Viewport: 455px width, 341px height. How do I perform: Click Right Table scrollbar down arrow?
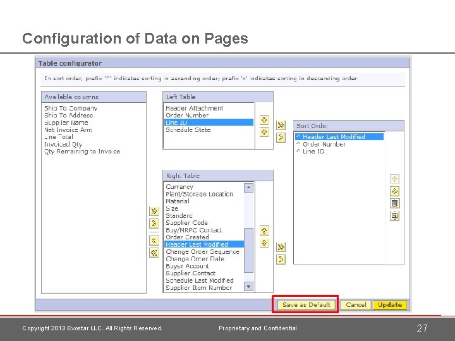click(248, 287)
